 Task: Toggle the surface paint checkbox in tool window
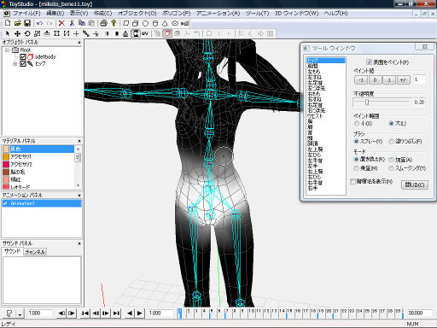pyautogui.click(x=369, y=62)
